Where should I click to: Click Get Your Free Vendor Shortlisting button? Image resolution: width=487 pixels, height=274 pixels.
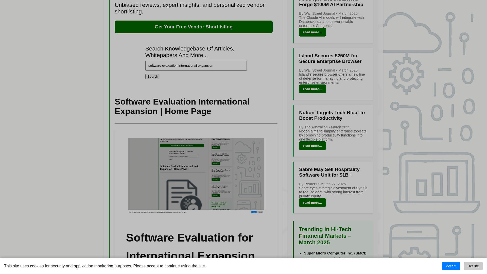[194, 27]
